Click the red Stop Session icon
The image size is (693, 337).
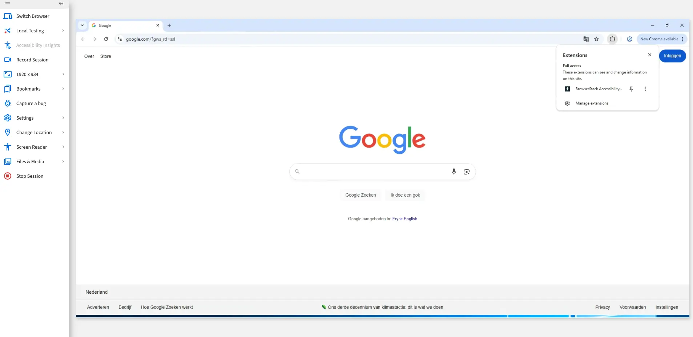point(8,176)
